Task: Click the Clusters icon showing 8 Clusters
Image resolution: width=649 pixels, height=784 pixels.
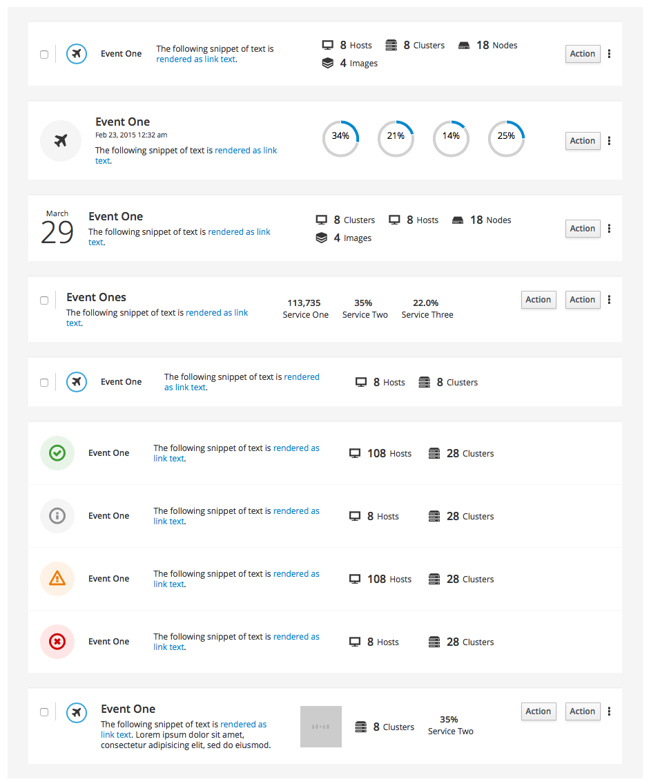Action: click(x=391, y=45)
